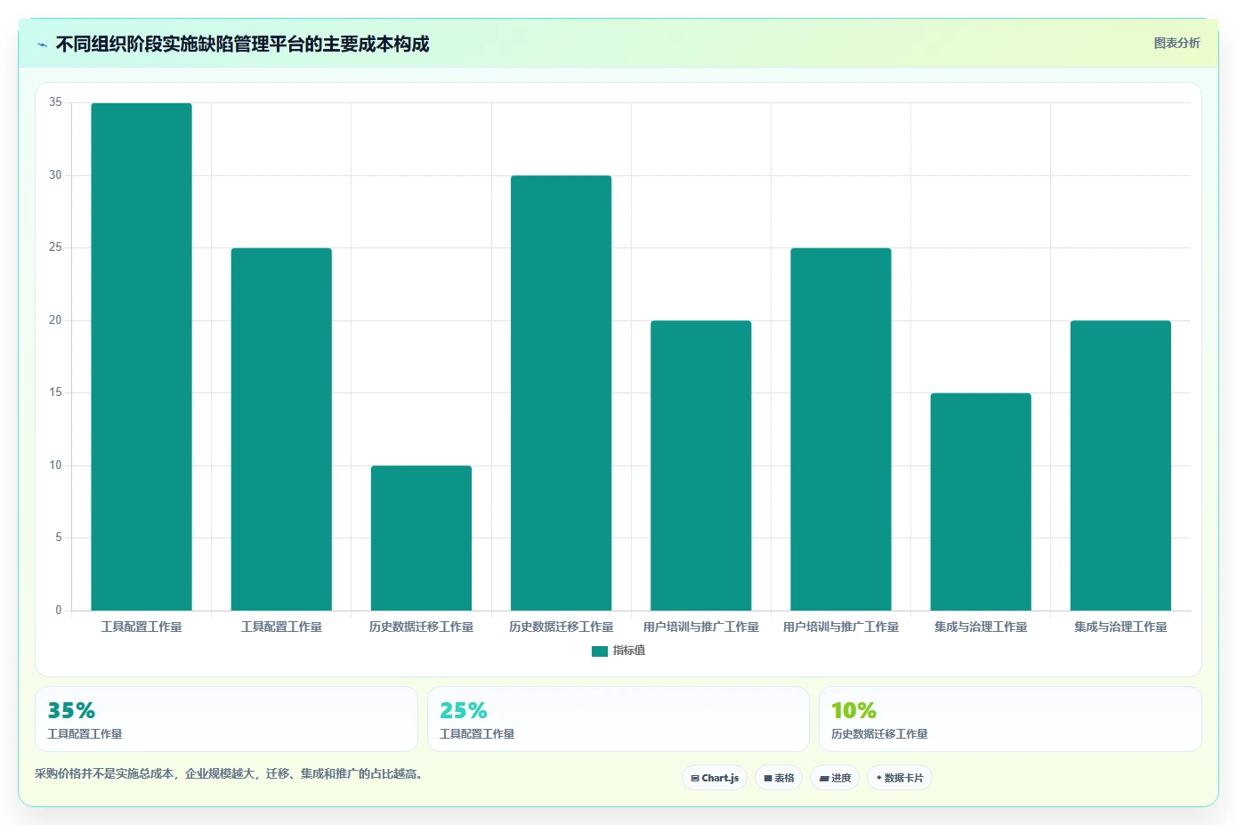This screenshot has width=1237, height=825.
Task: Click the 集成与治理工作量 axis label under the 15 bar
Action: point(981,627)
